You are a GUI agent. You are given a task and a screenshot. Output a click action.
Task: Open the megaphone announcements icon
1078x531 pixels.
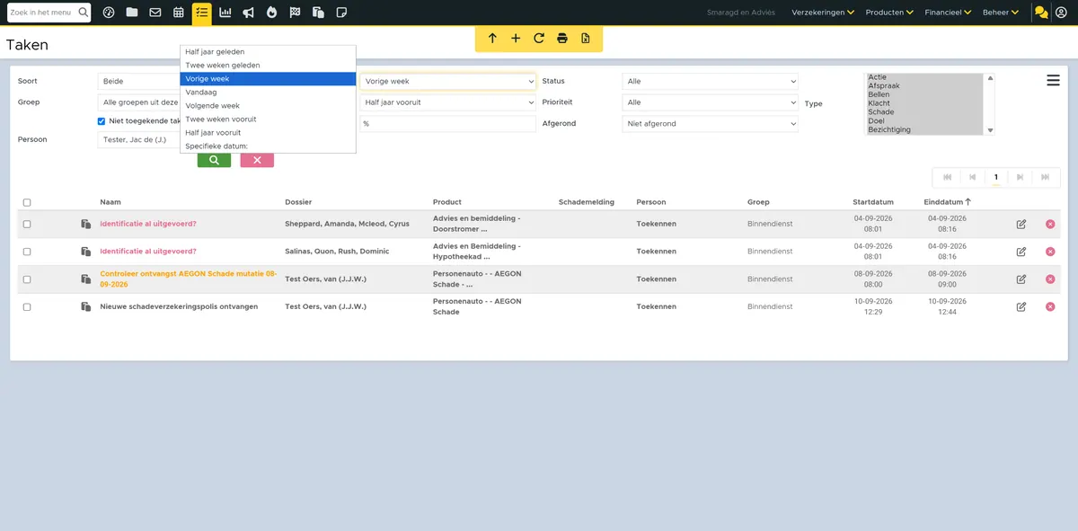(249, 13)
